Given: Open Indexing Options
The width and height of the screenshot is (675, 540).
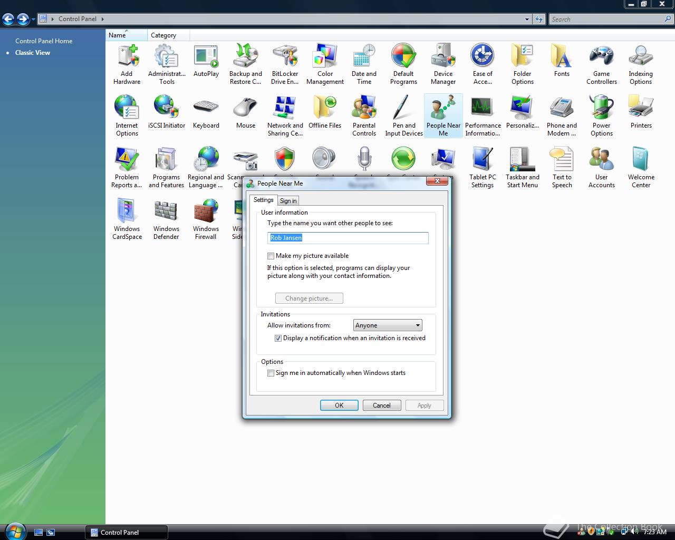Looking at the screenshot, I should 641,64.
